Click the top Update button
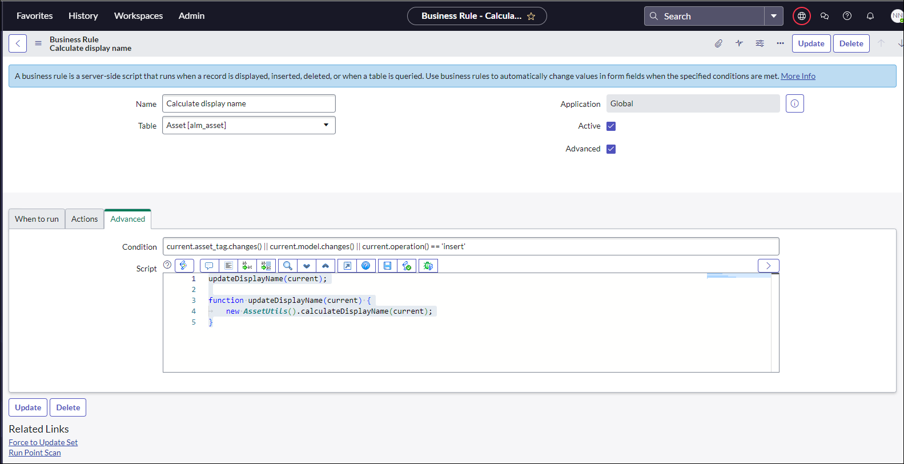The width and height of the screenshot is (904, 464). 811,43
